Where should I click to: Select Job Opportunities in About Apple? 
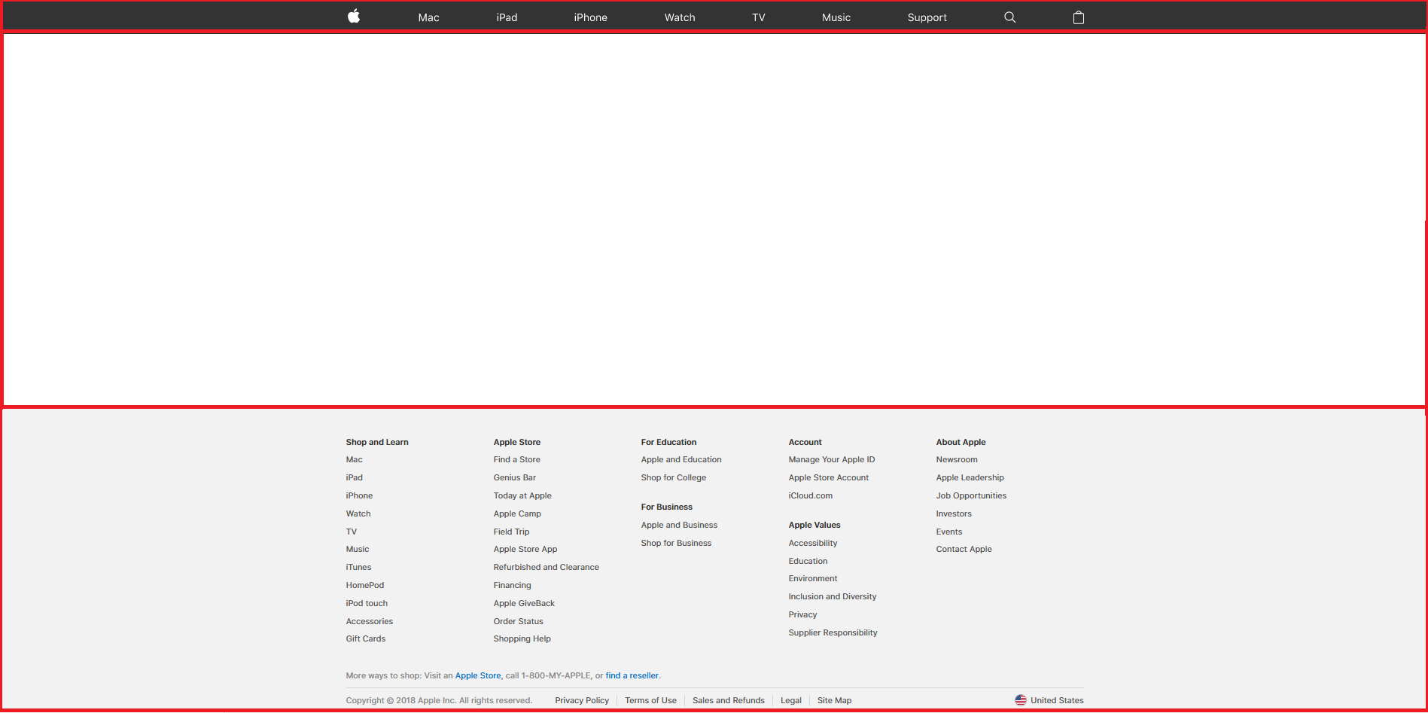coord(970,495)
